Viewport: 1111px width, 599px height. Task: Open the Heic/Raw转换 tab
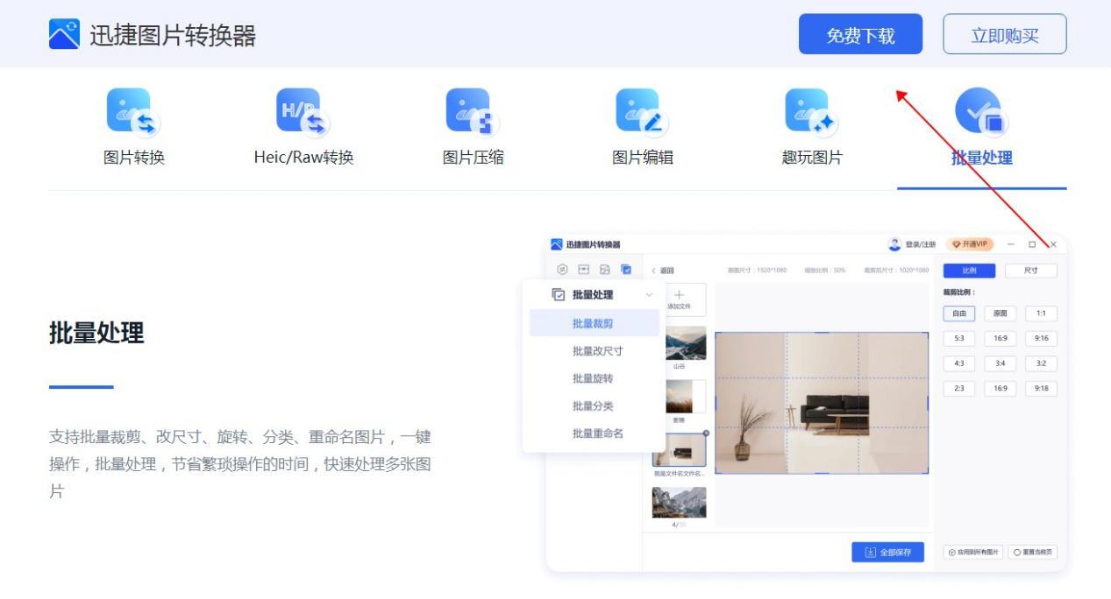click(x=303, y=127)
